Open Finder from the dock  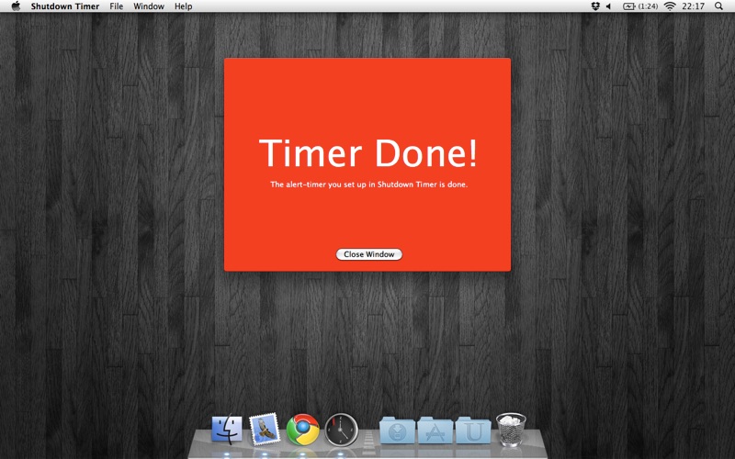[227, 429]
